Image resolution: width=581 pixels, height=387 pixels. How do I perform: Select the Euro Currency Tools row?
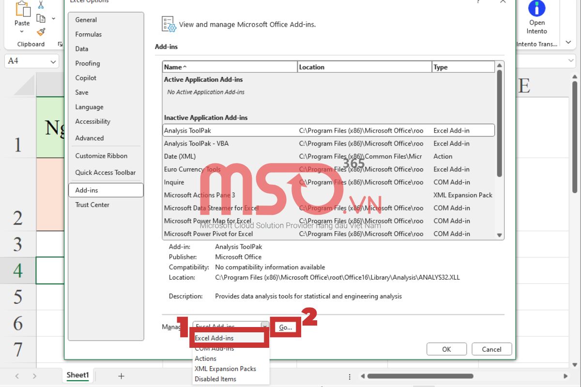click(329, 169)
